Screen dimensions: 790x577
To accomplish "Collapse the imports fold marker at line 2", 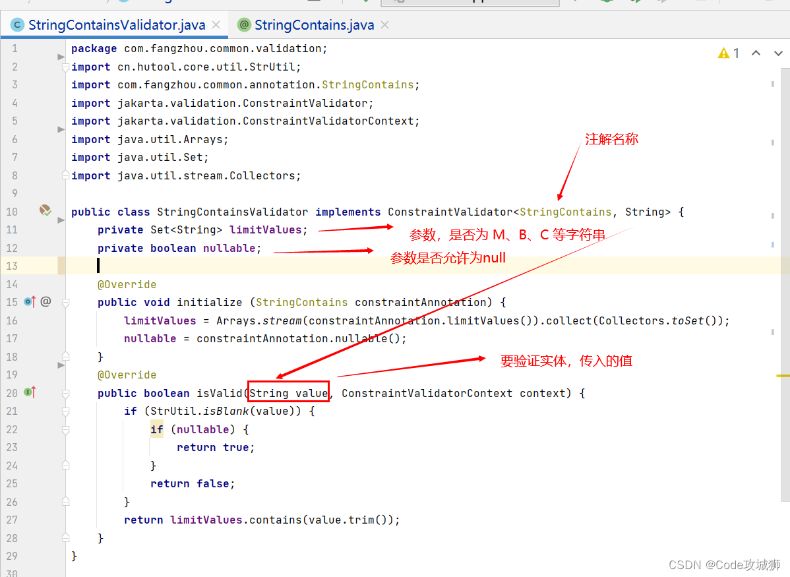I will click(65, 67).
